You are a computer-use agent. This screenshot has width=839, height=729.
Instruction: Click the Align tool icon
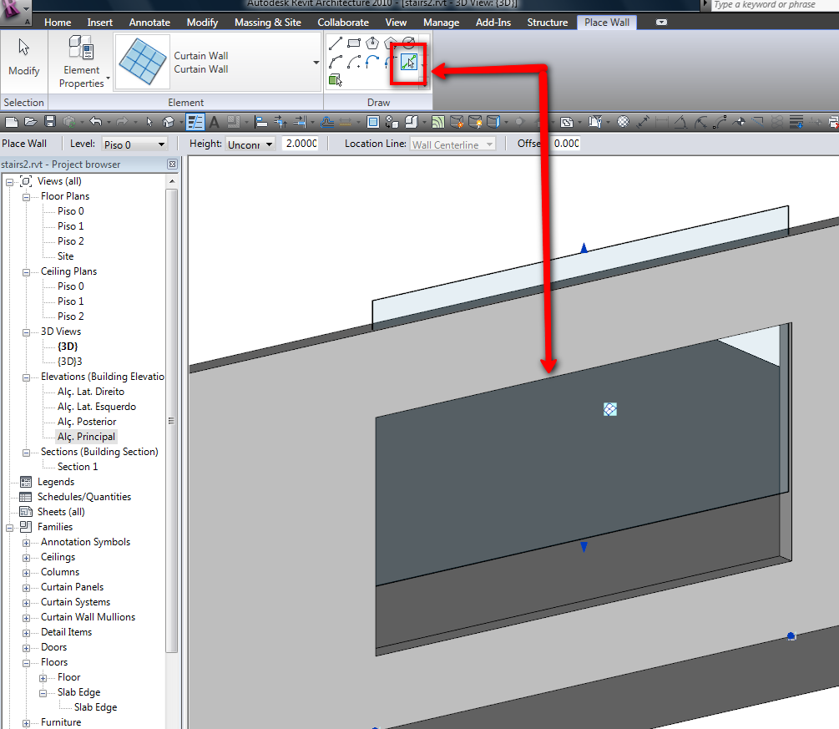(x=261, y=122)
